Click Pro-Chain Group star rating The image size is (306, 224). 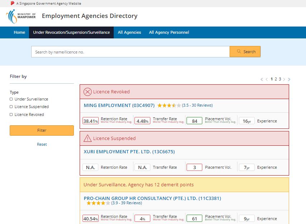[x=98, y=203]
